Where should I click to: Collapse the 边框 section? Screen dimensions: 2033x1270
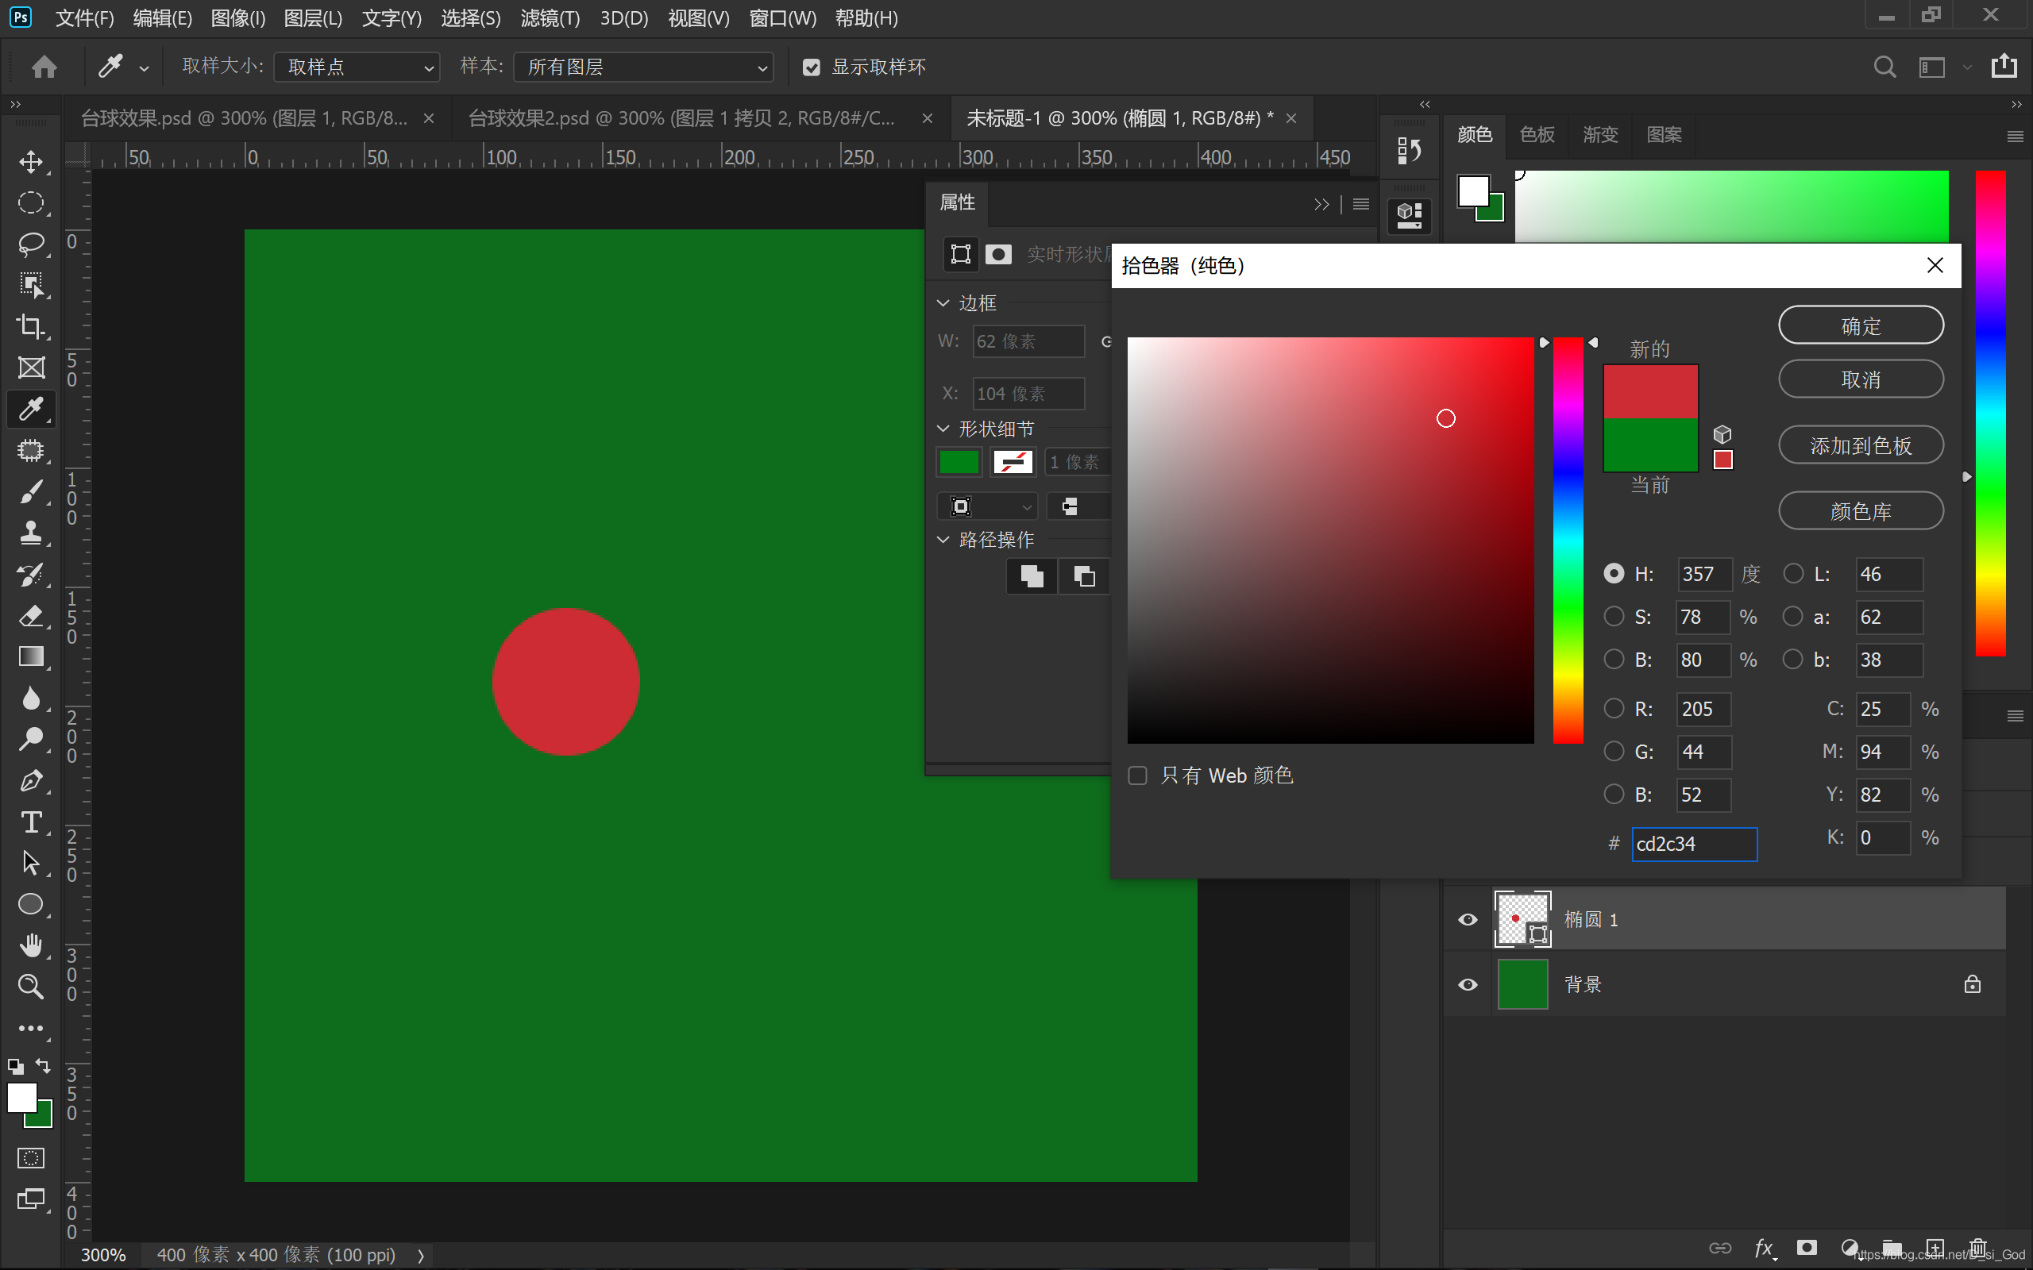click(943, 302)
